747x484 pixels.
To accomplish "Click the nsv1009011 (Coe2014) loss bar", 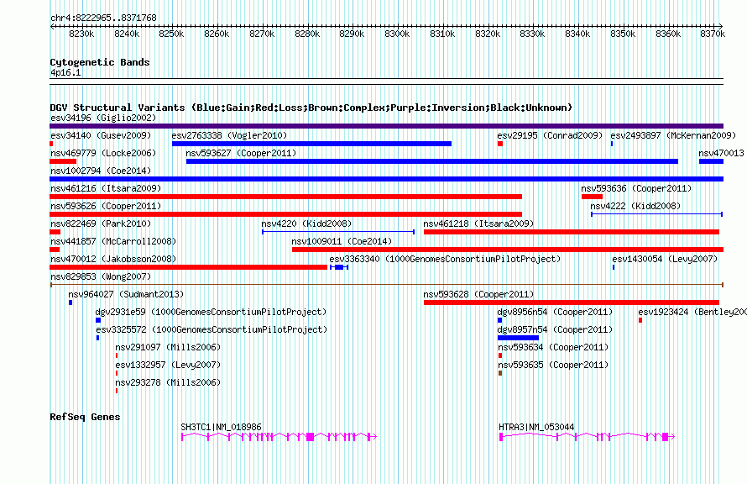I will click(x=508, y=250).
